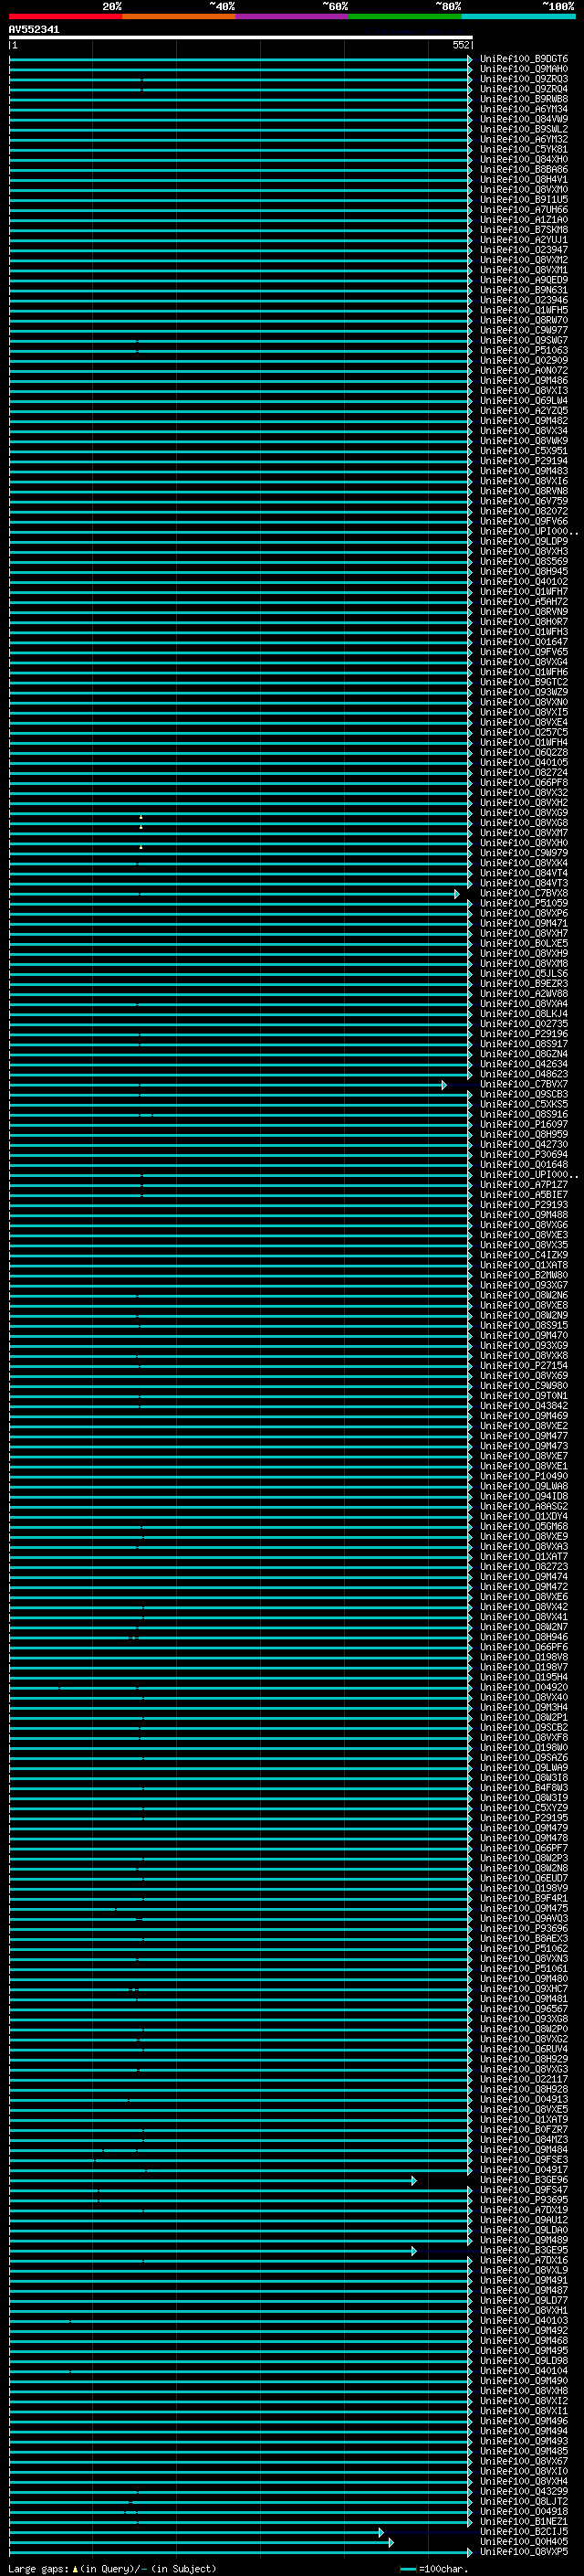Open hit UniRef100_B9DGT6
The image size is (584, 2576).
pyautogui.click(x=524, y=59)
